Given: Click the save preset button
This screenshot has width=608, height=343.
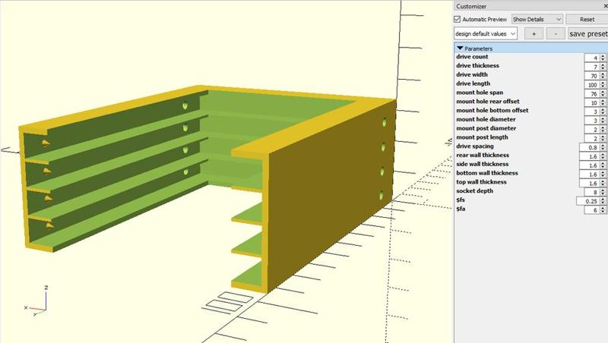Looking at the screenshot, I should coord(587,33).
